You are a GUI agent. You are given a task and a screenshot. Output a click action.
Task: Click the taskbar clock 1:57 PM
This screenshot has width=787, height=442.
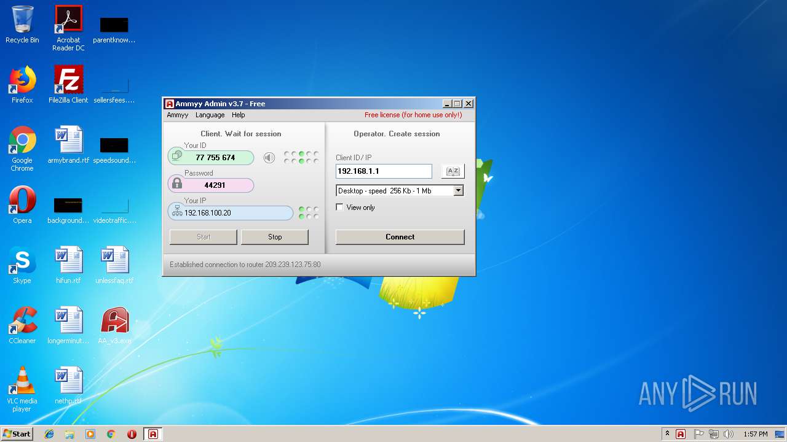coord(756,434)
